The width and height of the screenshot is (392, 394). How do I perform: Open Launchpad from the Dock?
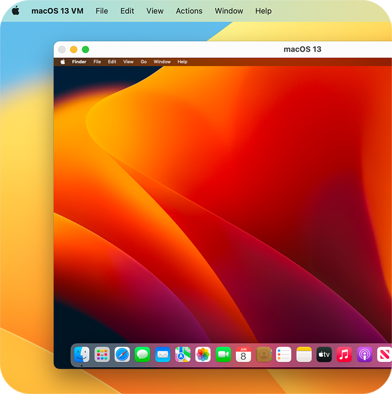(102, 355)
